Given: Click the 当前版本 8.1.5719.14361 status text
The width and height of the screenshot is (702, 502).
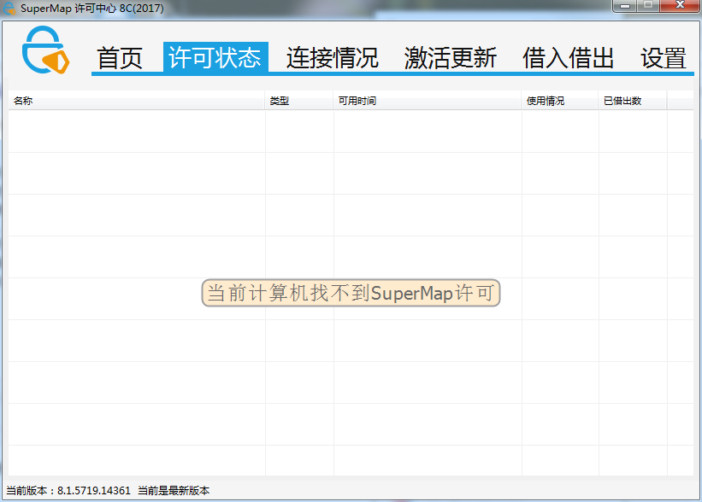Looking at the screenshot, I should [x=68, y=490].
